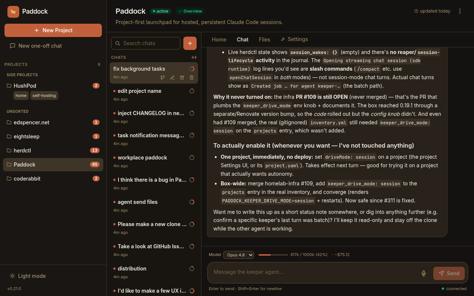Open the coderabbit project

point(53,179)
